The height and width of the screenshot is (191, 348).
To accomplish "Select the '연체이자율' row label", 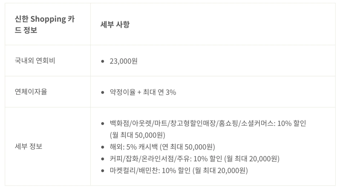I will click(31, 92).
